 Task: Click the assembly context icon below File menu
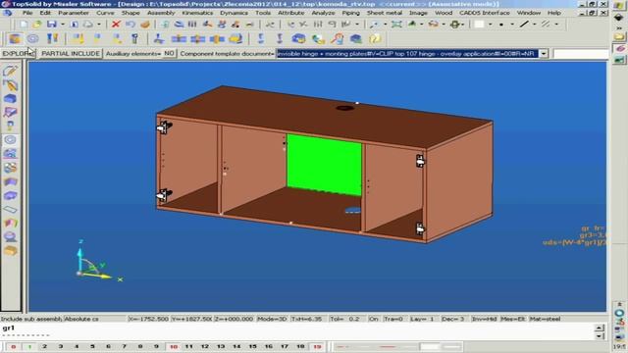pyautogui.click(x=15, y=39)
